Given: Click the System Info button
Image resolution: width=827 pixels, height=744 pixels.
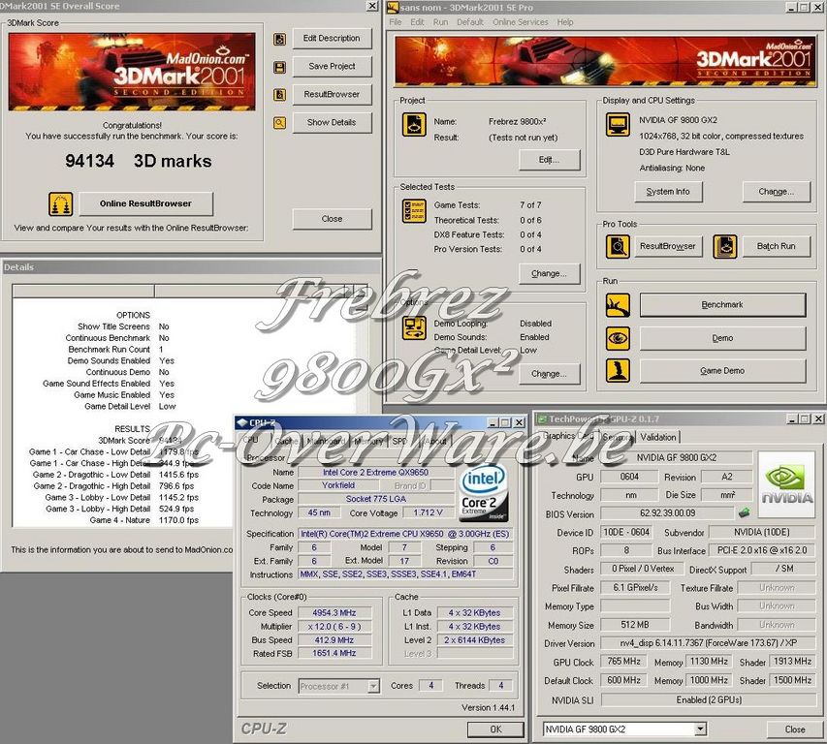Looking at the screenshot, I should coord(668,192).
